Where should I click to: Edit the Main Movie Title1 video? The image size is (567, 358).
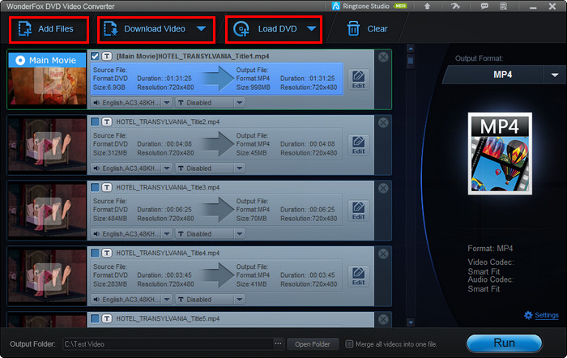358,79
